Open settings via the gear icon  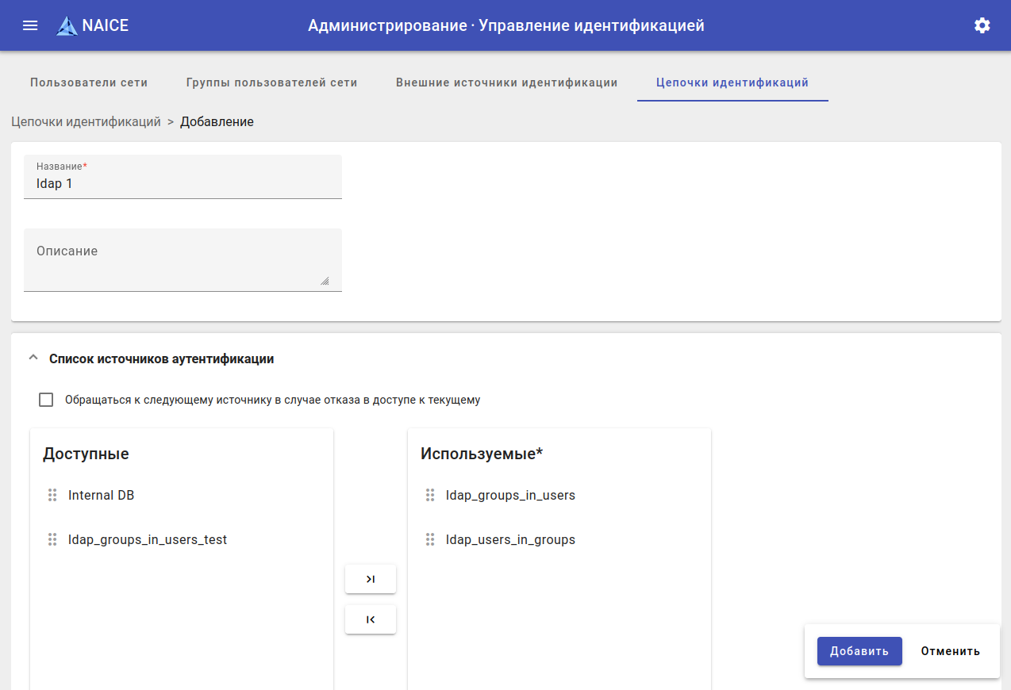pyautogui.click(x=982, y=25)
